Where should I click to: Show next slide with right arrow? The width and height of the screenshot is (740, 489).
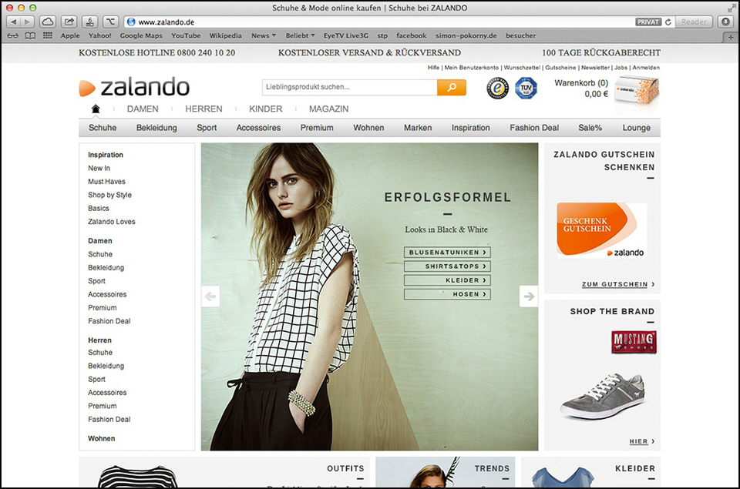click(x=529, y=296)
